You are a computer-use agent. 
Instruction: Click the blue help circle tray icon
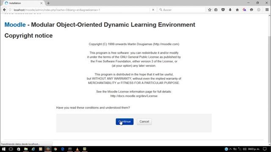[226, 149]
